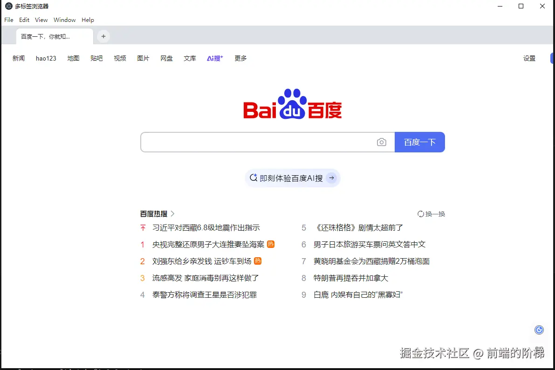This screenshot has width=555, height=370.
Task: Select the 百度一下 browser tab
Action: pyautogui.click(x=55, y=36)
